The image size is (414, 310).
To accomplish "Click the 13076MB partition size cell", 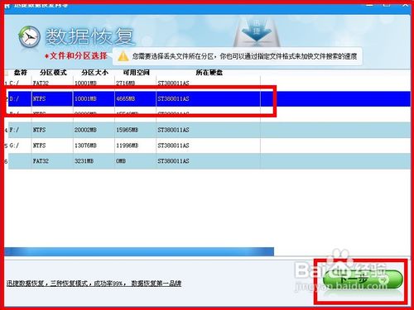I will click(x=85, y=145).
